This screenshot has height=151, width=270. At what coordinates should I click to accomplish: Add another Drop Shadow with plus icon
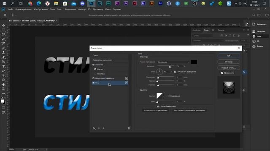coord(127,83)
